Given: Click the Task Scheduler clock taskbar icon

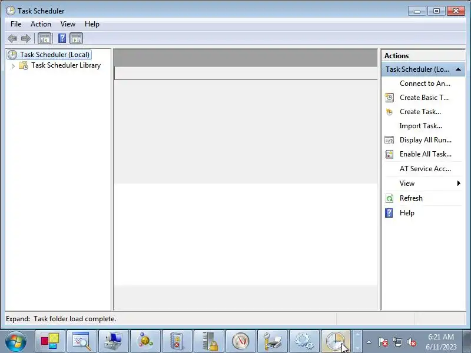Looking at the screenshot, I should tap(336, 342).
